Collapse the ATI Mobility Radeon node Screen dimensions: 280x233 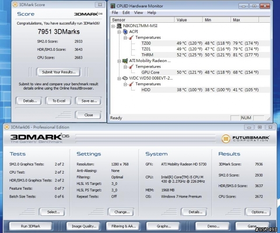[x=119, y=61]
